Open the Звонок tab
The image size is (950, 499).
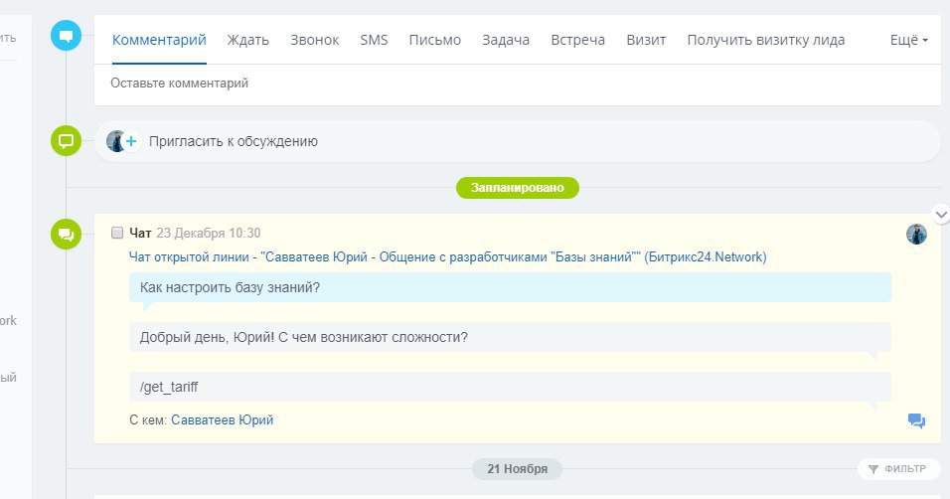coord(314,40)
